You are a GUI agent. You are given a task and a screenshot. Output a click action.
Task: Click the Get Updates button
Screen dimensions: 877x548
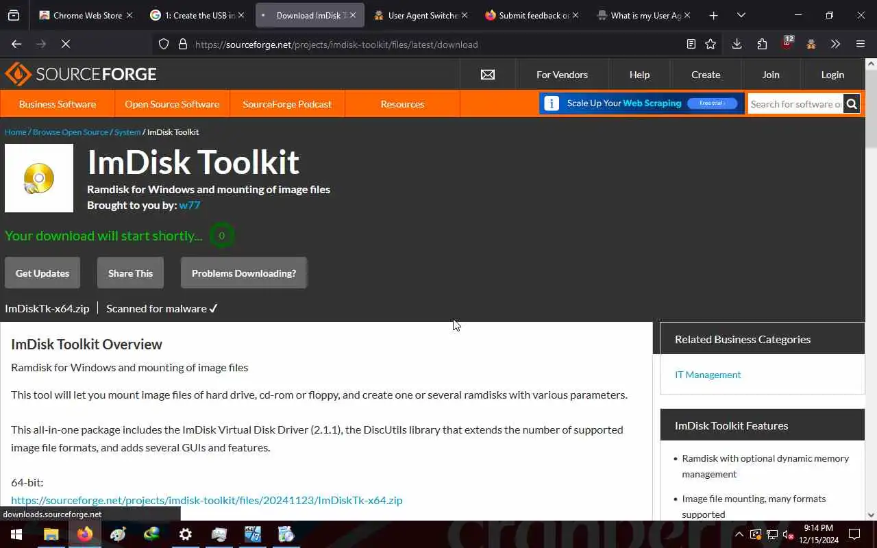click(42, 273)
